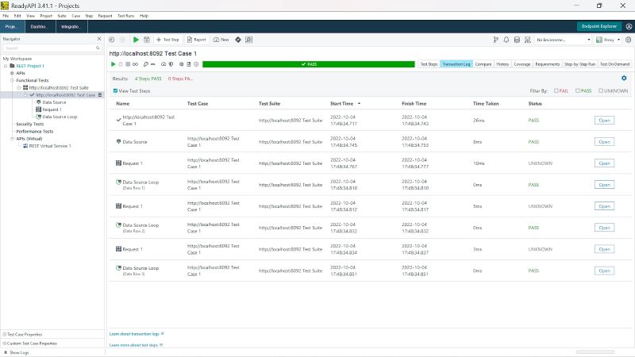Check the View Test Steps checkbox
The height and width of the screenshot is (357, 635).
click(115, 90)
